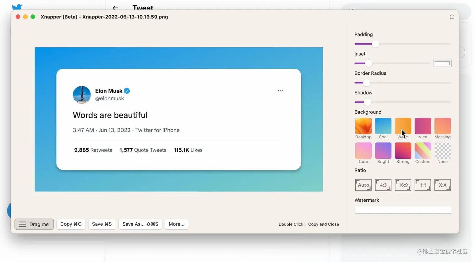Image resolution: width=475 pixels, height=262 pixels.
Task: Set ratio to Auto
Action: 363,185
